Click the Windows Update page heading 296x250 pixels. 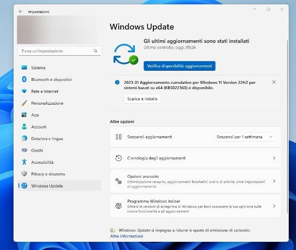click(x=142, y=27)
